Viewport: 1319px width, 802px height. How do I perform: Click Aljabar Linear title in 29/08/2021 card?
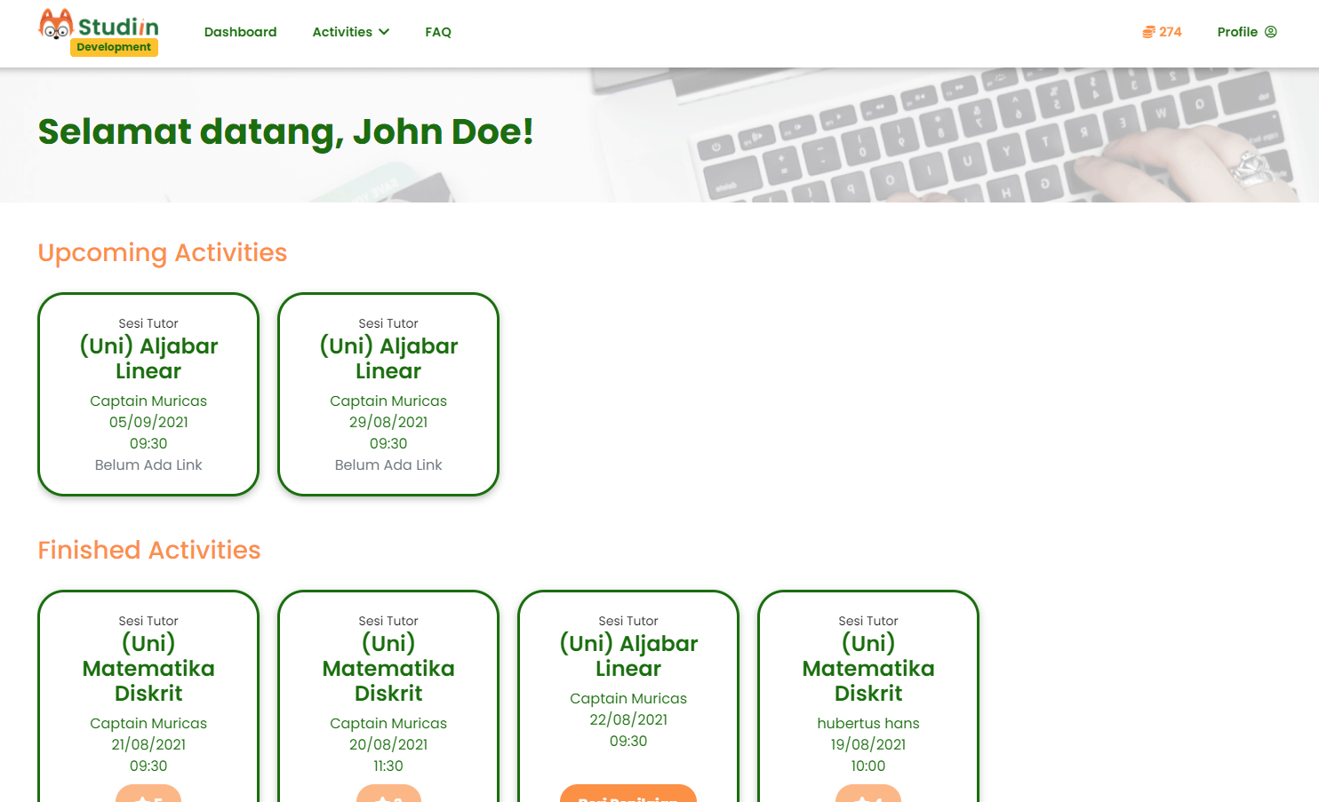coord(388,358)
